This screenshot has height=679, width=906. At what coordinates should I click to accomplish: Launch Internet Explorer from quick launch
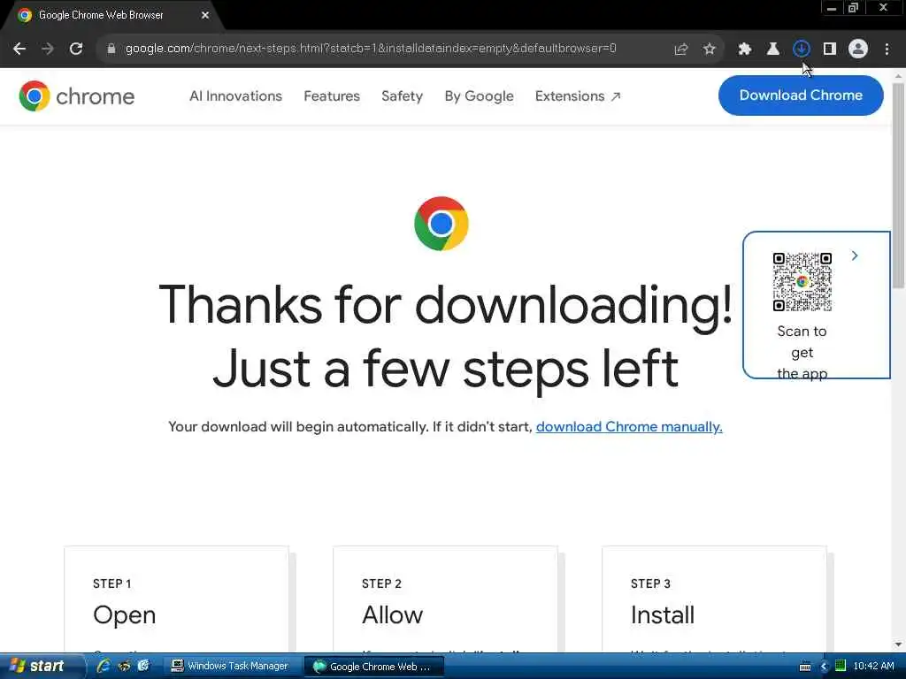(x=104, y=666)
